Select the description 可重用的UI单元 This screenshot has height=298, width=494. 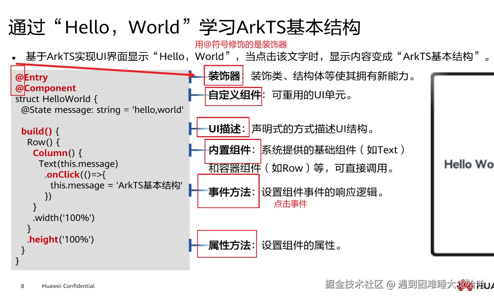pos(312,95)
